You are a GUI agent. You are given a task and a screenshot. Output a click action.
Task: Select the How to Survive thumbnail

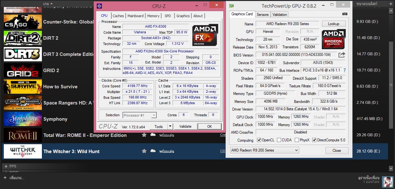coord(23,86)
